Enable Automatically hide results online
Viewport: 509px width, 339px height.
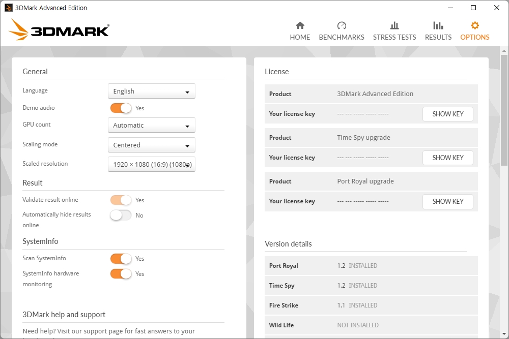pos(121,215)
